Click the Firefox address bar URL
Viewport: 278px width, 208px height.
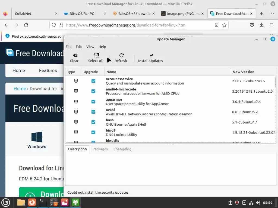(x=126, y=25)
